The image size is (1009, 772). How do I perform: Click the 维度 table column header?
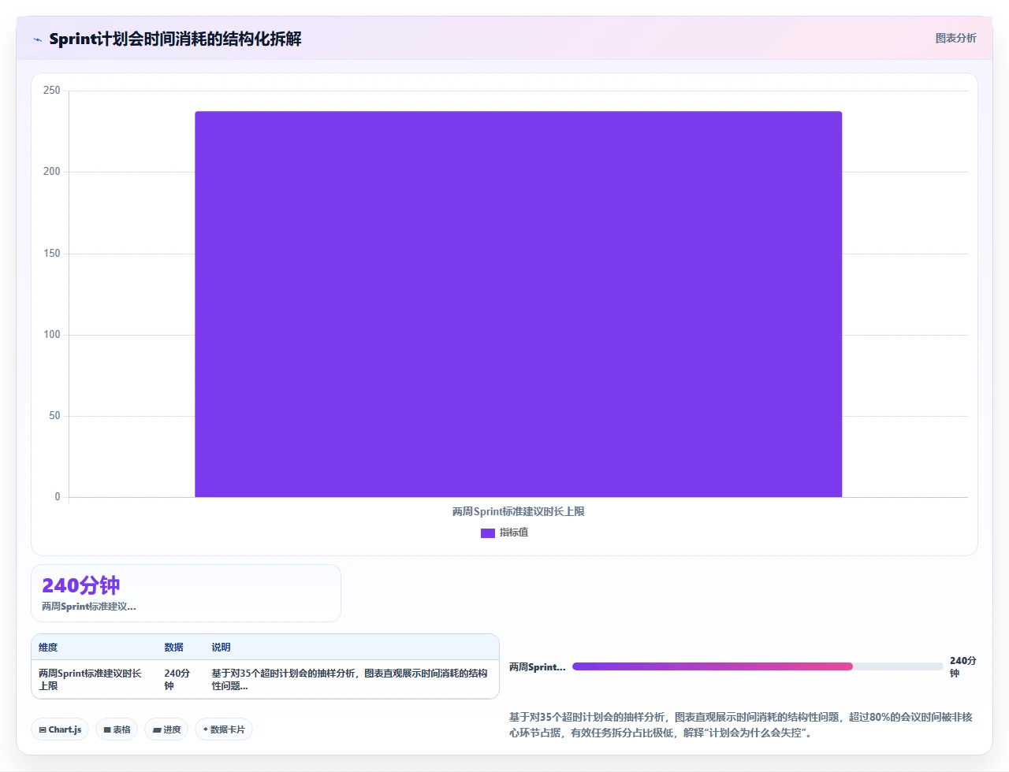click(x=48, y=648)
